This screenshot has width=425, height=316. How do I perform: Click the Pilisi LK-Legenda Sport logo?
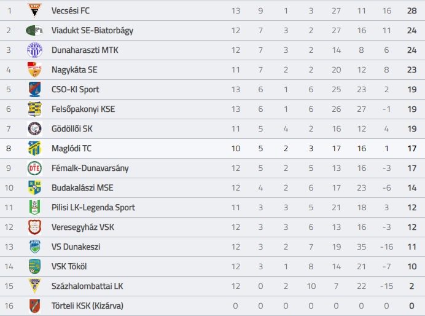pos(34,207)
